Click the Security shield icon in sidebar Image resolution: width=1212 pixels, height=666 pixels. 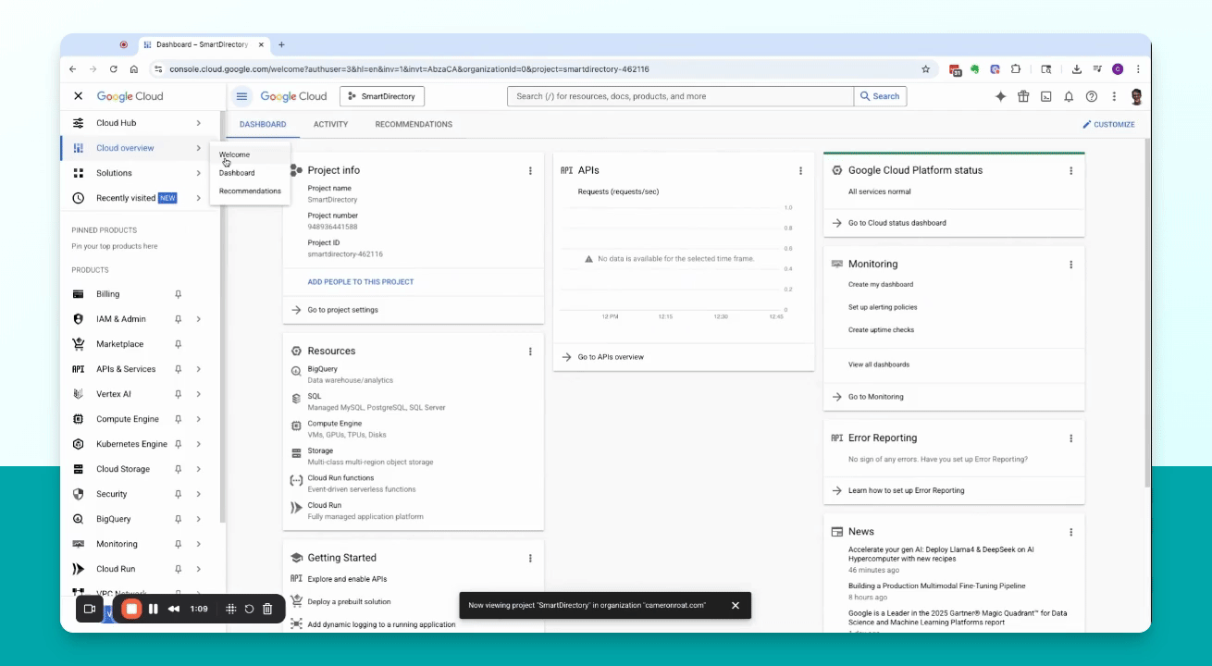(79, 494)
